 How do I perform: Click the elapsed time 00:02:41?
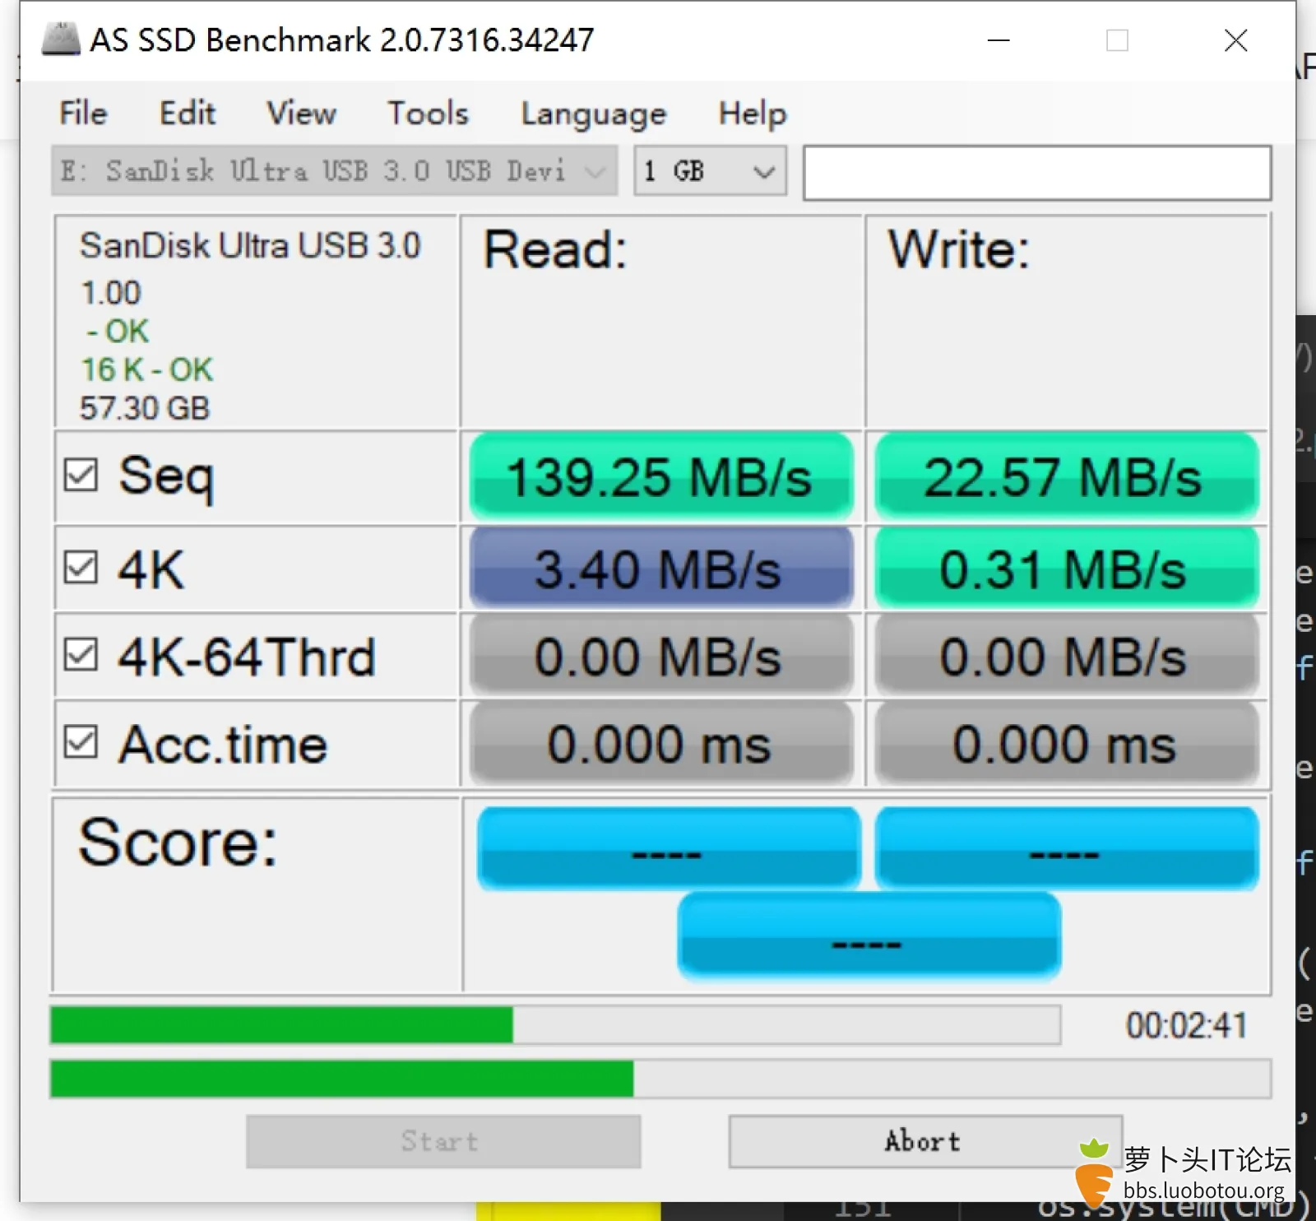(x=1186, y=1026)
